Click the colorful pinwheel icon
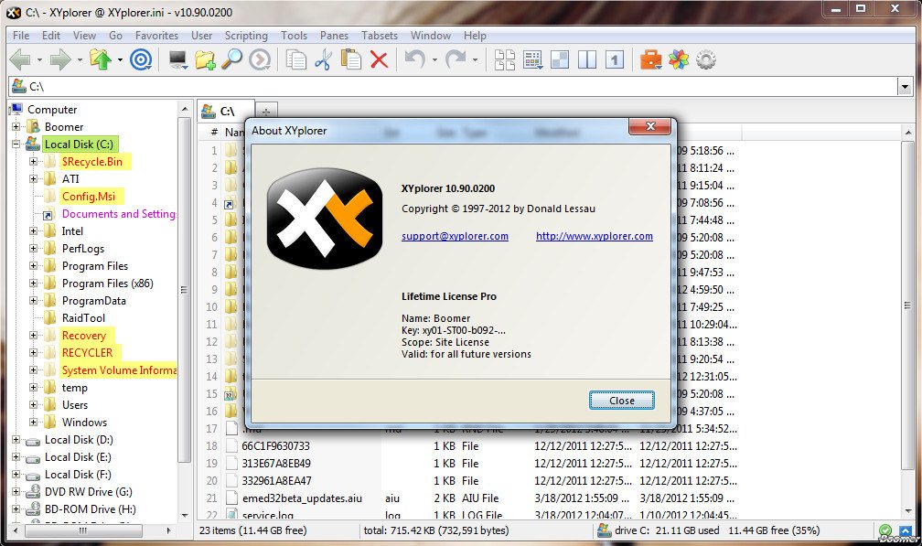 point(678,59)
